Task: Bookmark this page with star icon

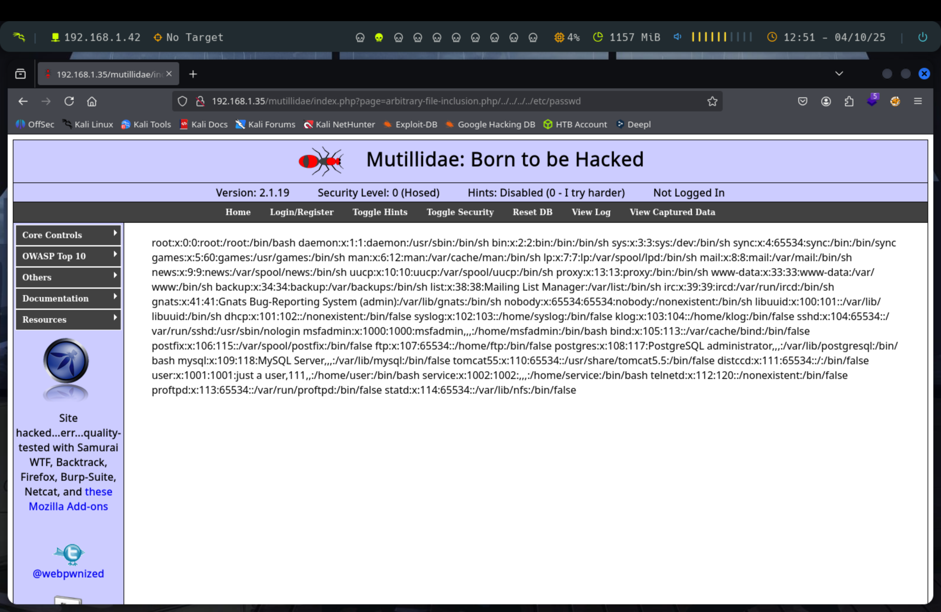Action: tap(712, 101)
